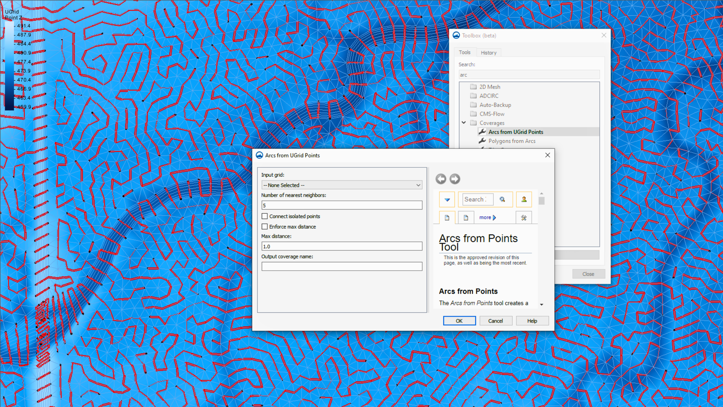The image size is (723, 407).
Task: Open the Input grid dropdown
Action: tap(342, 185)
